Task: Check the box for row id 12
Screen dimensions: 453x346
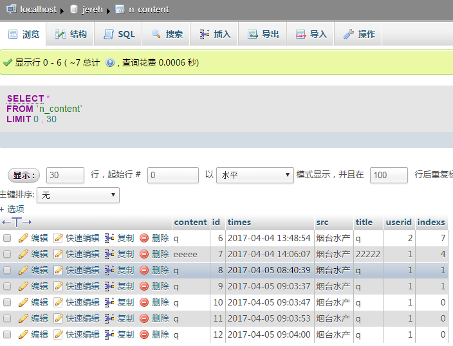Action: coord(7,334)
